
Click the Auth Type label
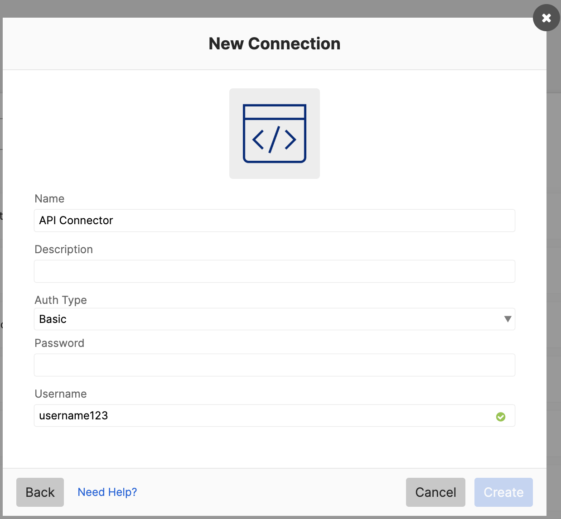[61, 300]
